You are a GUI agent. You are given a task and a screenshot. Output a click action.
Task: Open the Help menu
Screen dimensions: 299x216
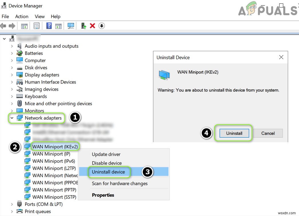tap(56, 17)
